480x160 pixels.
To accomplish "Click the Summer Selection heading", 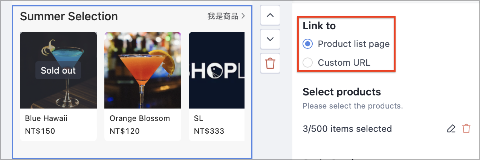I will [x=69, y=16].
